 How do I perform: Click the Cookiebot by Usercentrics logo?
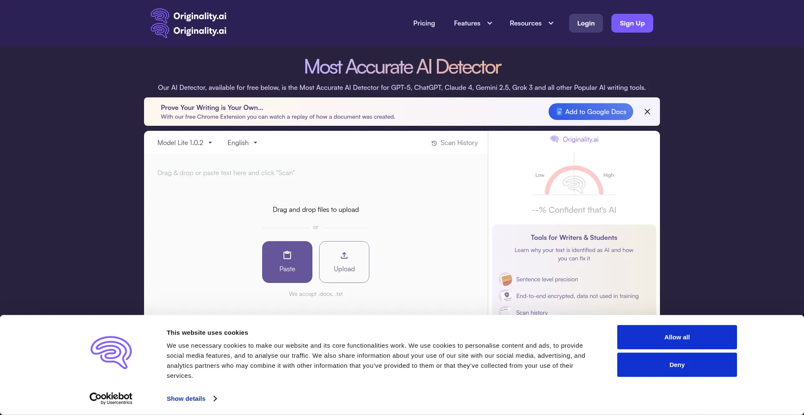(x=111, y=398)
